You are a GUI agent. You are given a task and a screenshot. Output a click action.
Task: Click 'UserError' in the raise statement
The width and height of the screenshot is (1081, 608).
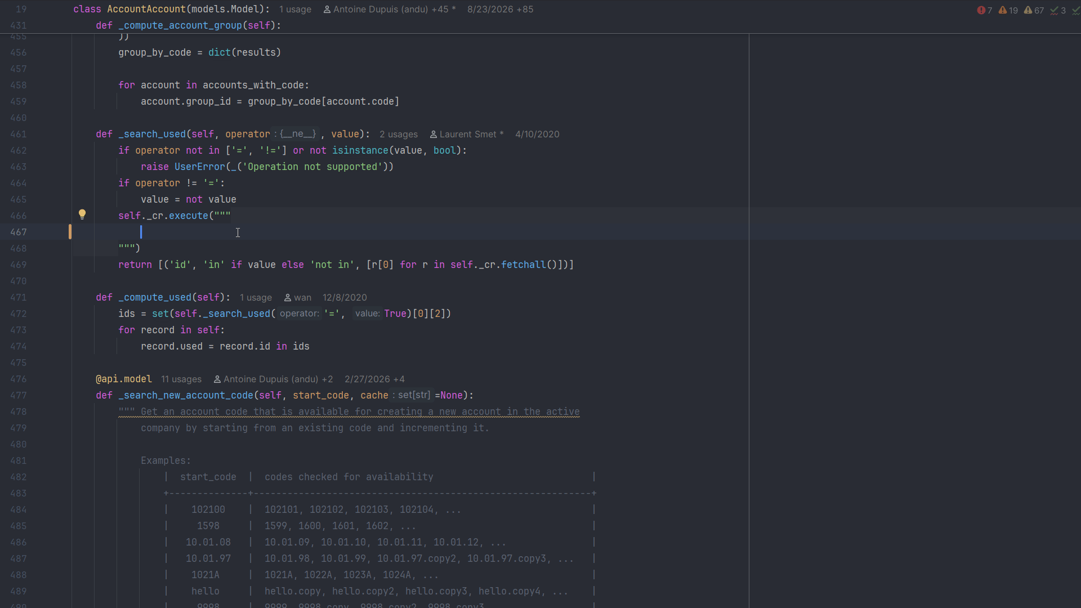coord(199,167)
